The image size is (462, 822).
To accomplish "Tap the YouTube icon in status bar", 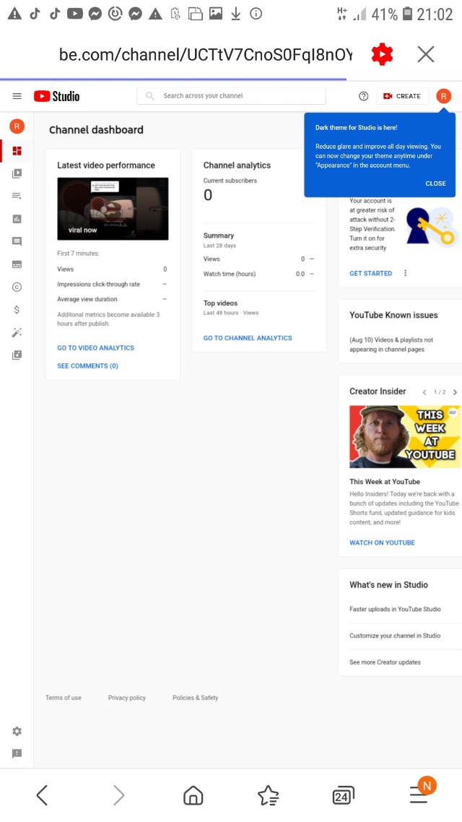I will tap(74, 14).
